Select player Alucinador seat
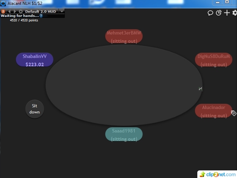This screenshot has width=237, height=178. (x=214, y=111)
